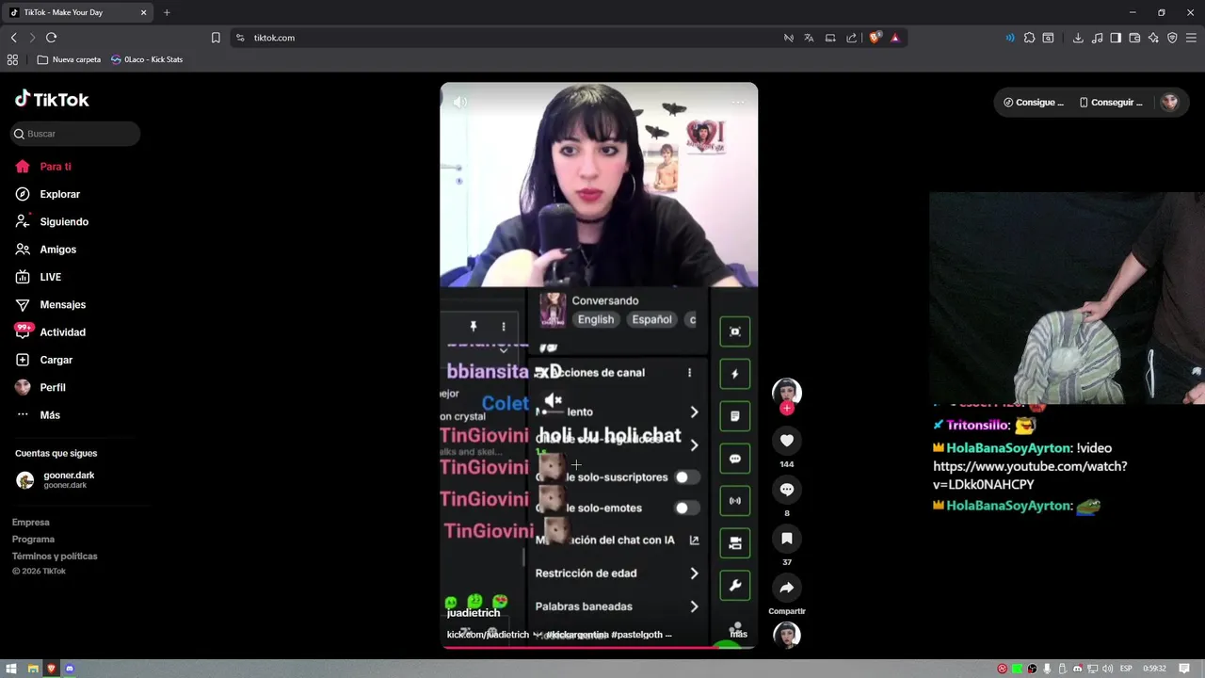Open a new browser tab
The height and width of the screenshot is (678, 1205).
coord(167,12)
